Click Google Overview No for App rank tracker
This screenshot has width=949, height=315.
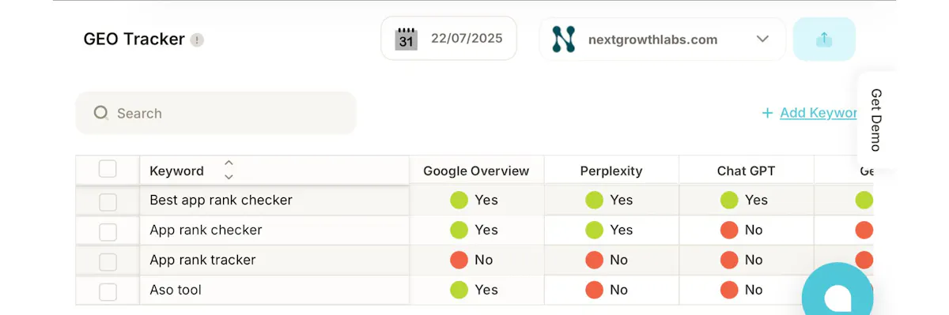471,260
